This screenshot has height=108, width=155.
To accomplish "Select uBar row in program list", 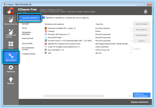I will (x=88, y=53).
